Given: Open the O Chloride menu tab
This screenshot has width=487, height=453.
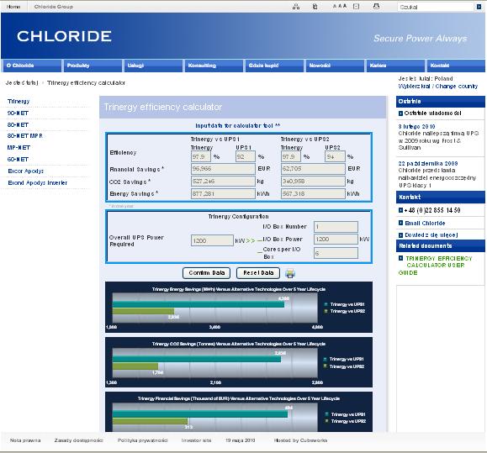Looking at the screenshot, I should click(32, 66).
